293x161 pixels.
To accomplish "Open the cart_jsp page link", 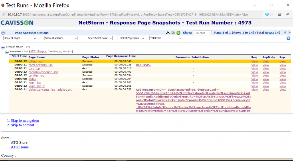I will pos(34,69).
